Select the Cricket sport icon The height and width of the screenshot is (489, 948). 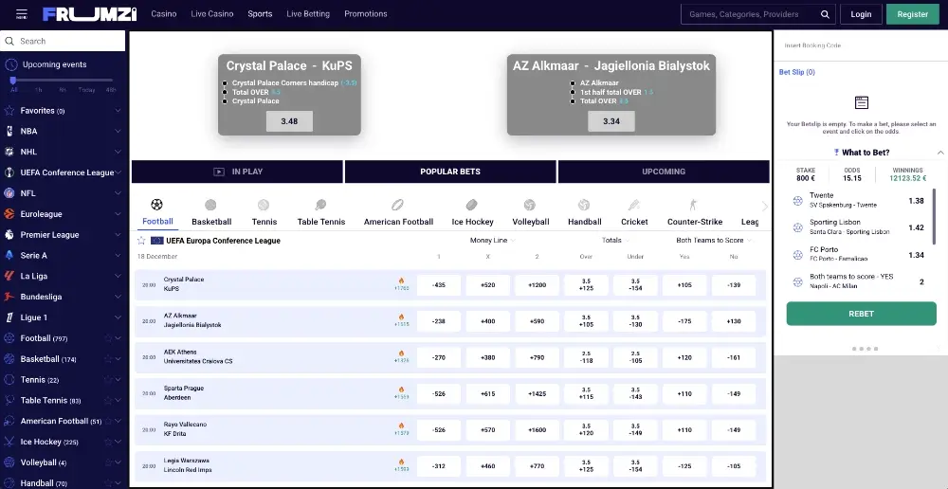[634, 205]
